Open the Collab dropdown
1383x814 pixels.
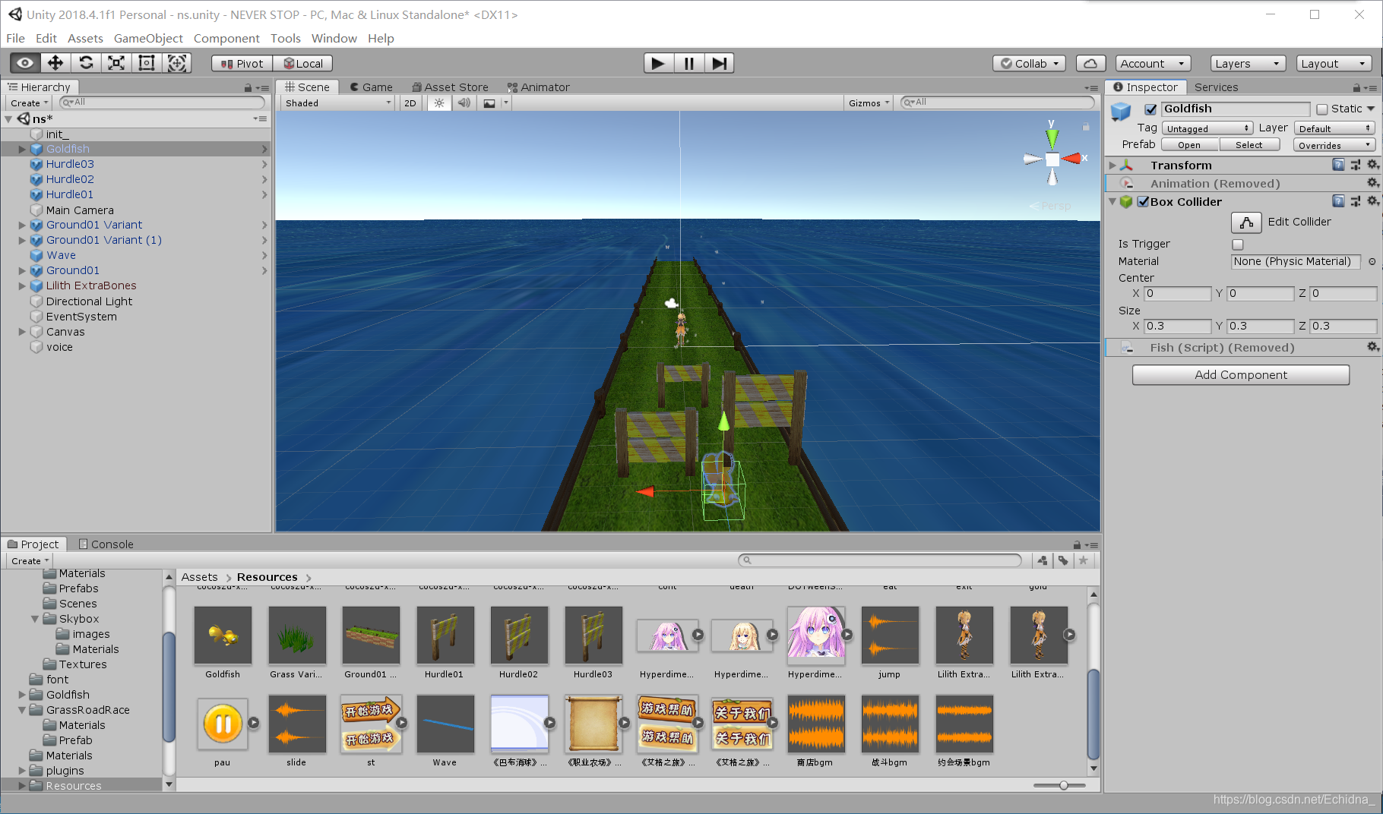[x=1029, y=64]
